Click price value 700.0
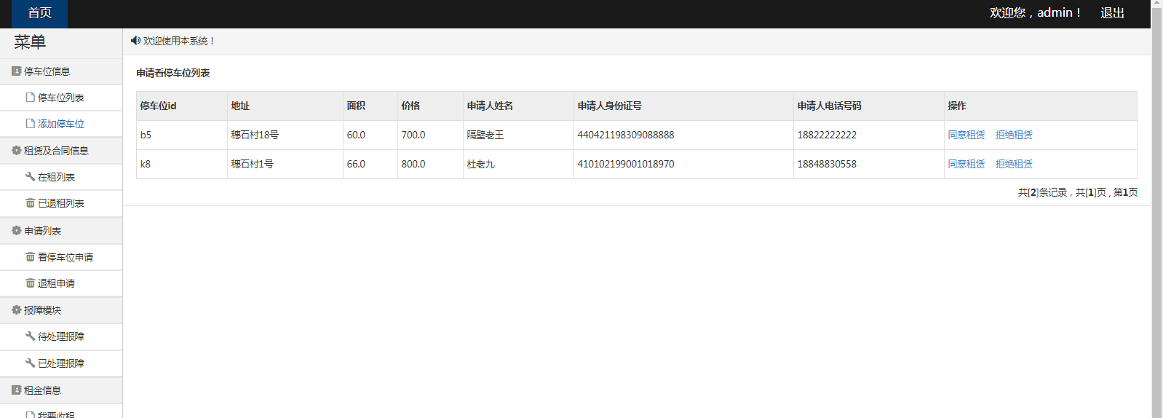This screenshot has width=1163, height=418. pos(413,135)
